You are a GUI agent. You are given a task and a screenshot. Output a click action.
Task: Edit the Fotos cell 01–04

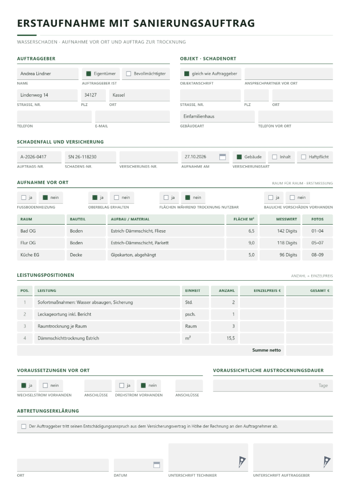point(317,231)
